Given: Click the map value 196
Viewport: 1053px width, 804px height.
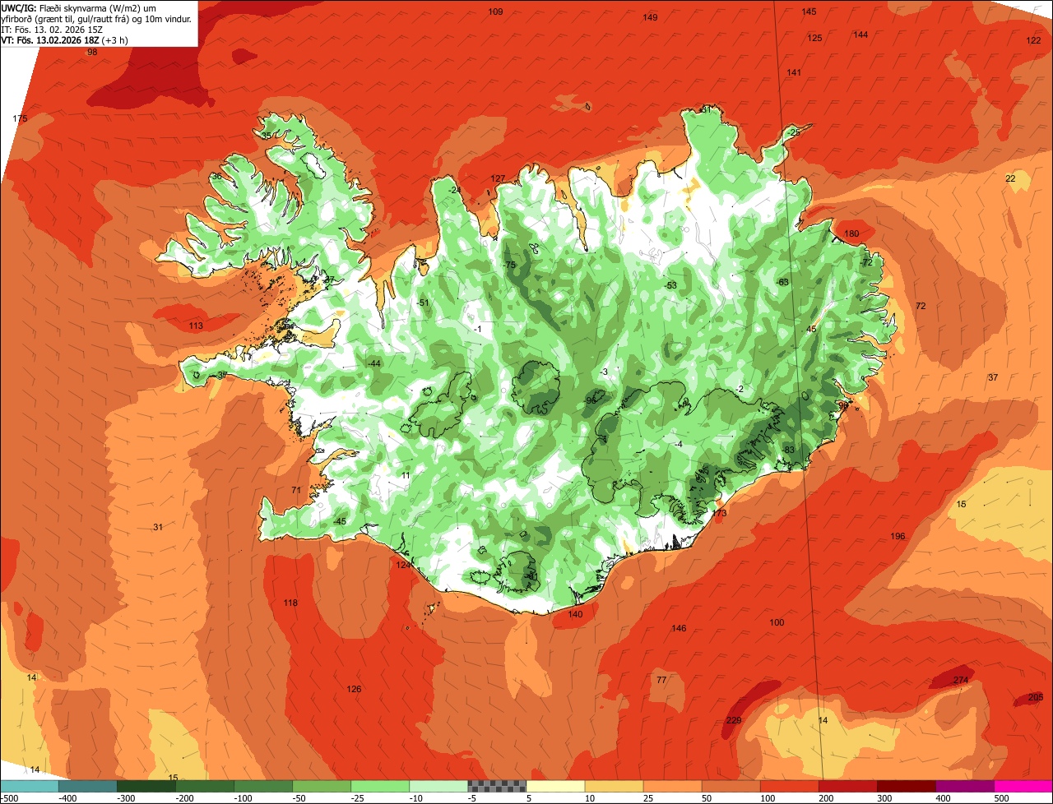Looking at the screenshot, I should (898, 536).
